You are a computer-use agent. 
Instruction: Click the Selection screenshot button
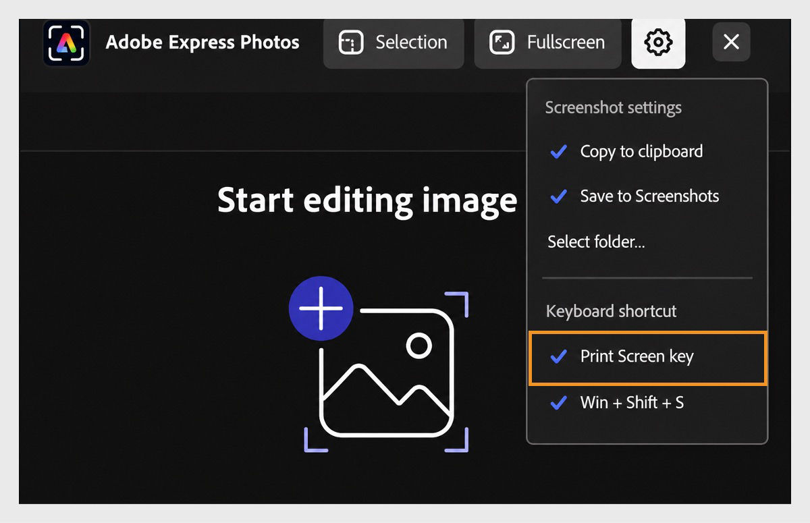coord(394,43)
